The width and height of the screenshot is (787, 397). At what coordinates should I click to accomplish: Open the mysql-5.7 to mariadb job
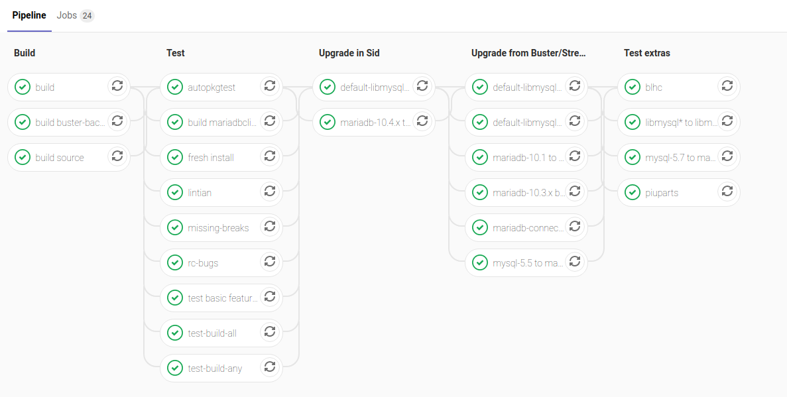point(680,158)
